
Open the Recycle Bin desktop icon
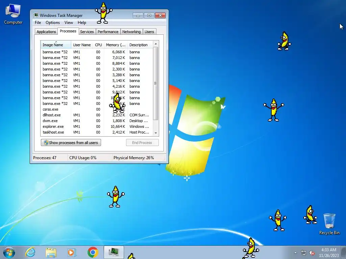point(329,224)
